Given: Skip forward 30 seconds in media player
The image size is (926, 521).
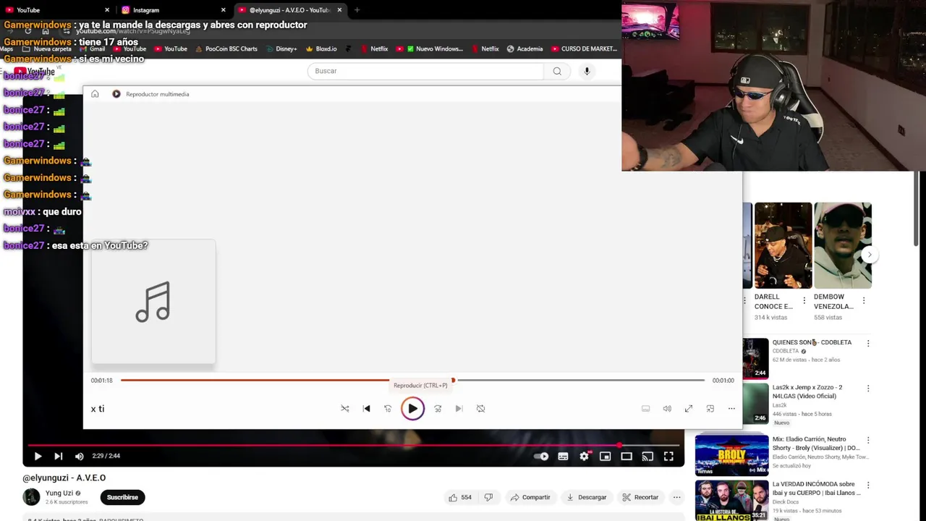Looking at the screenshot, I should click(x=438, y=409).
